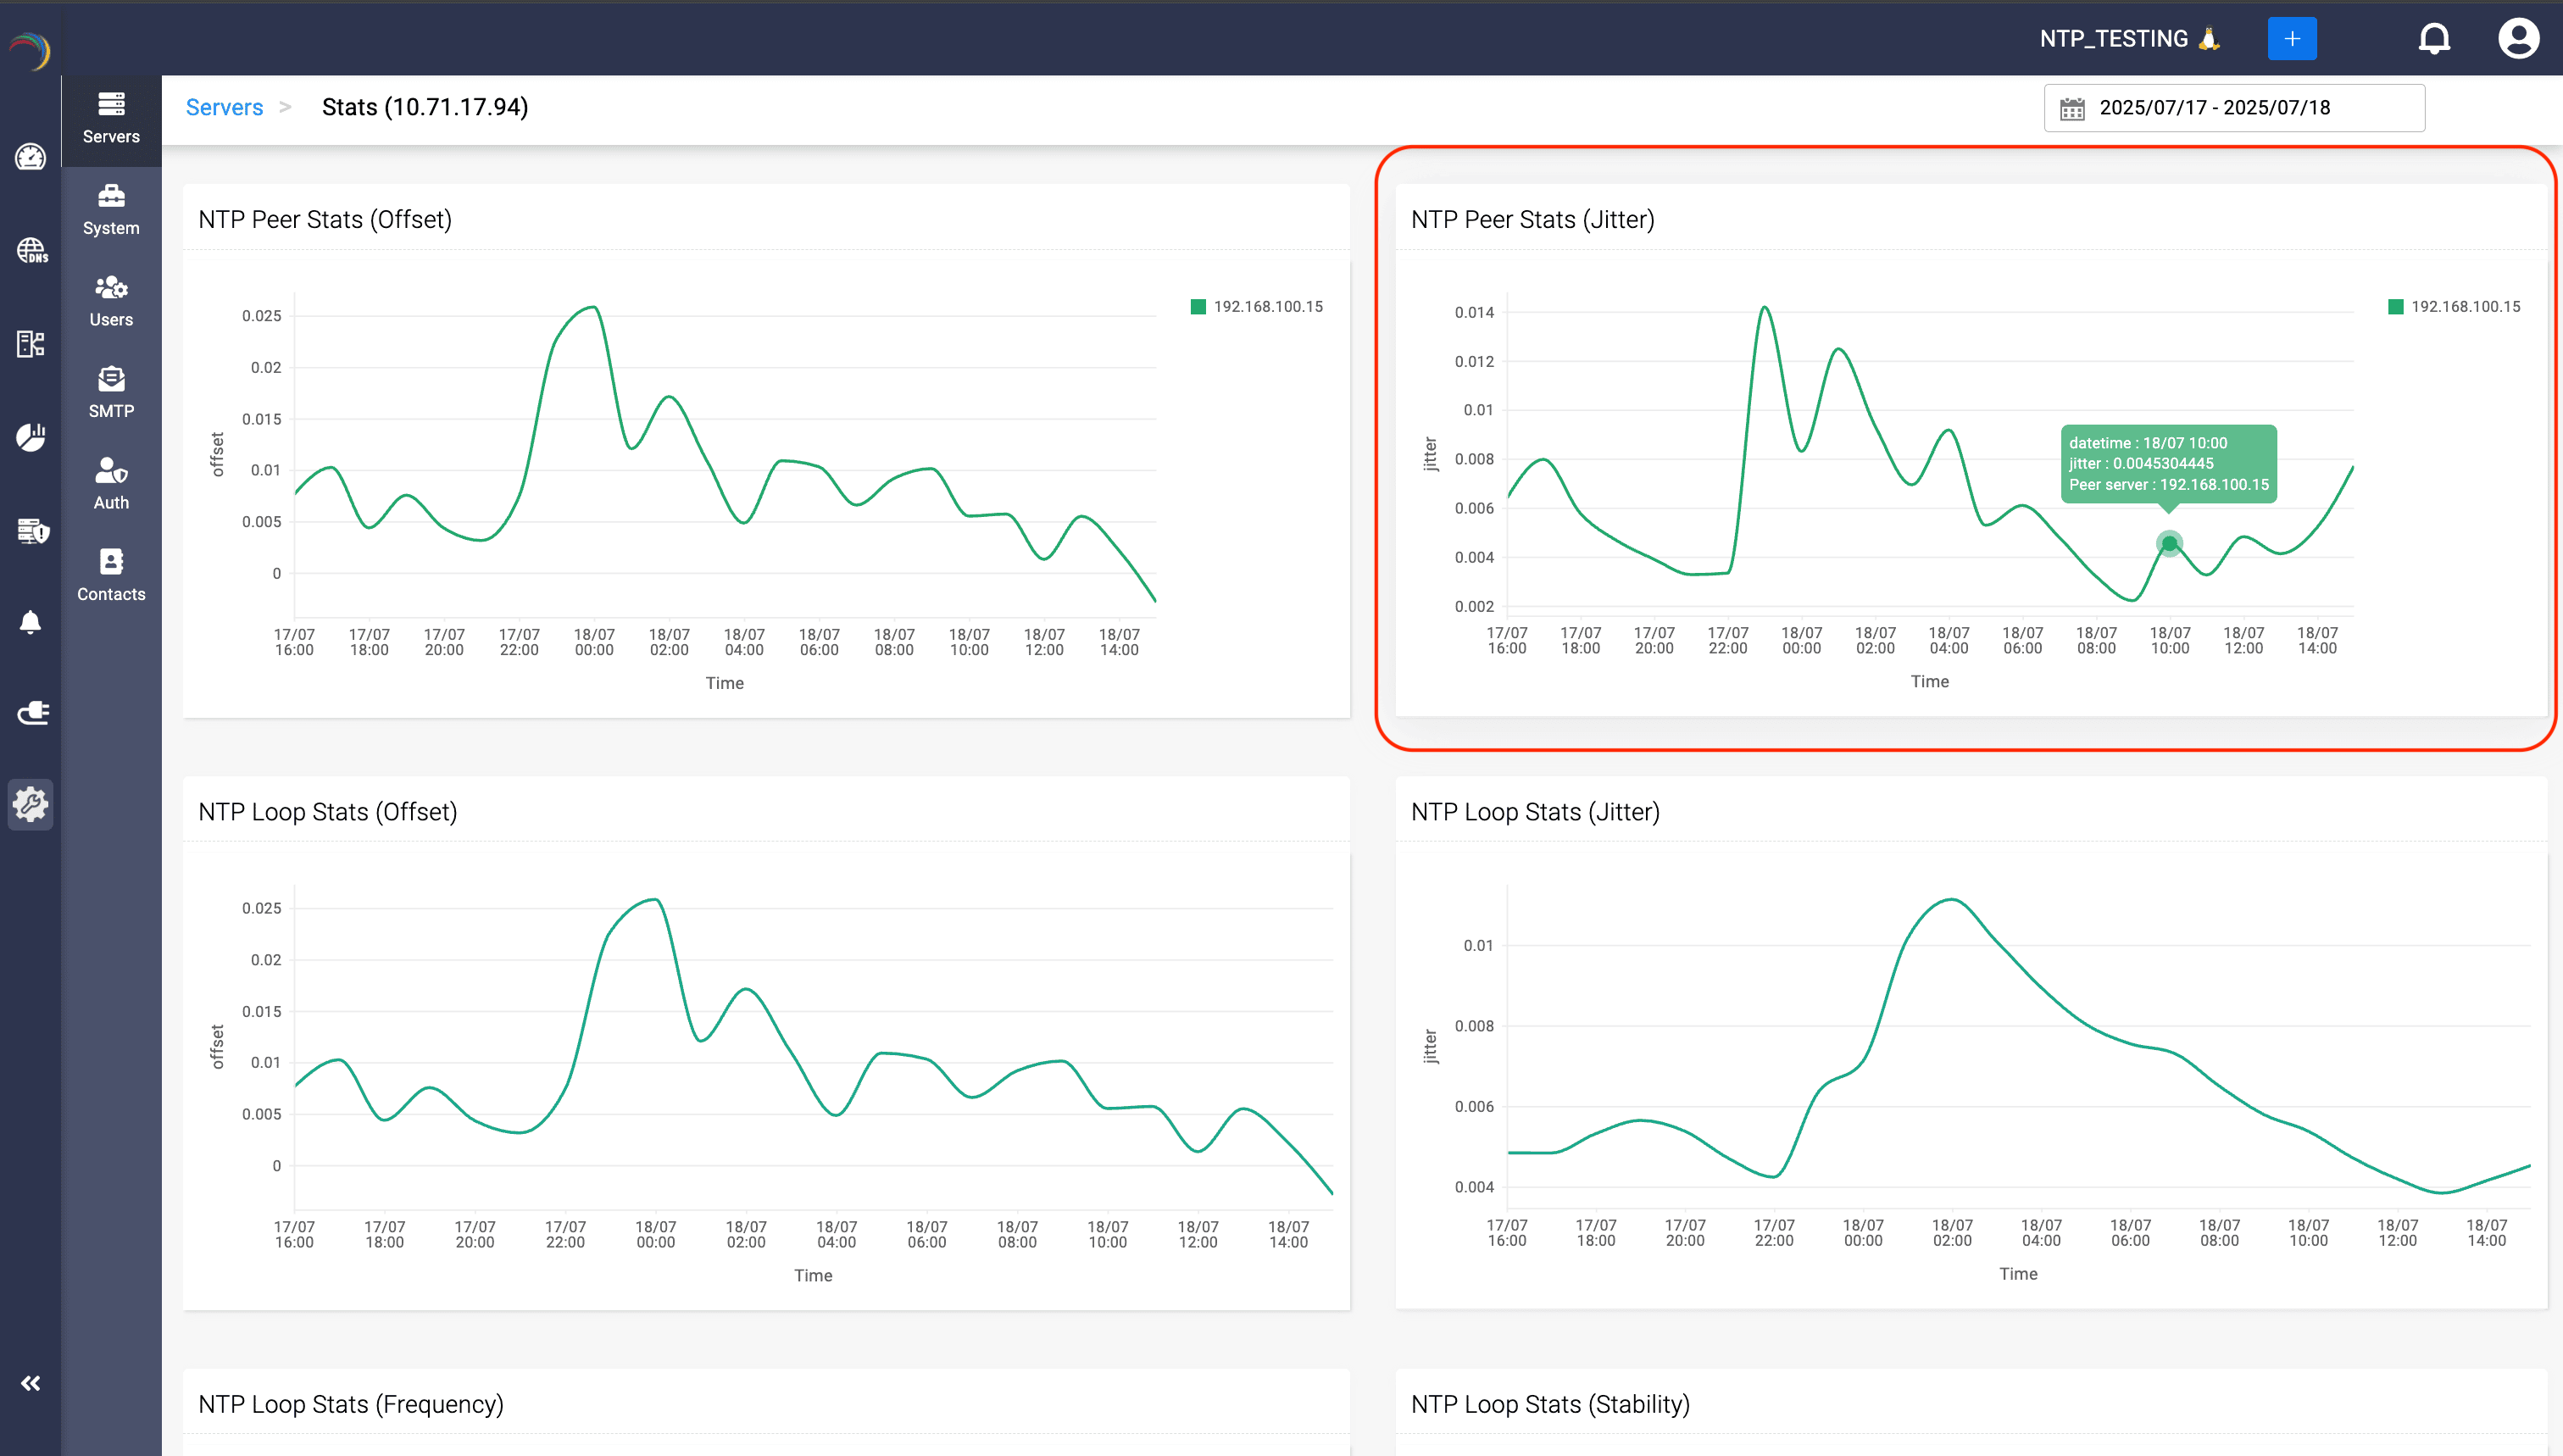This screenshot has width=2563, height=1456.
Task: Collapse sidebar with double chevron icon
Action: click(30, 1383)
